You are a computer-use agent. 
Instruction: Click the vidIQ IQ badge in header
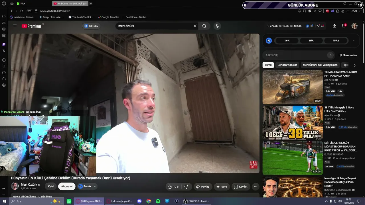tap(307, 26)
